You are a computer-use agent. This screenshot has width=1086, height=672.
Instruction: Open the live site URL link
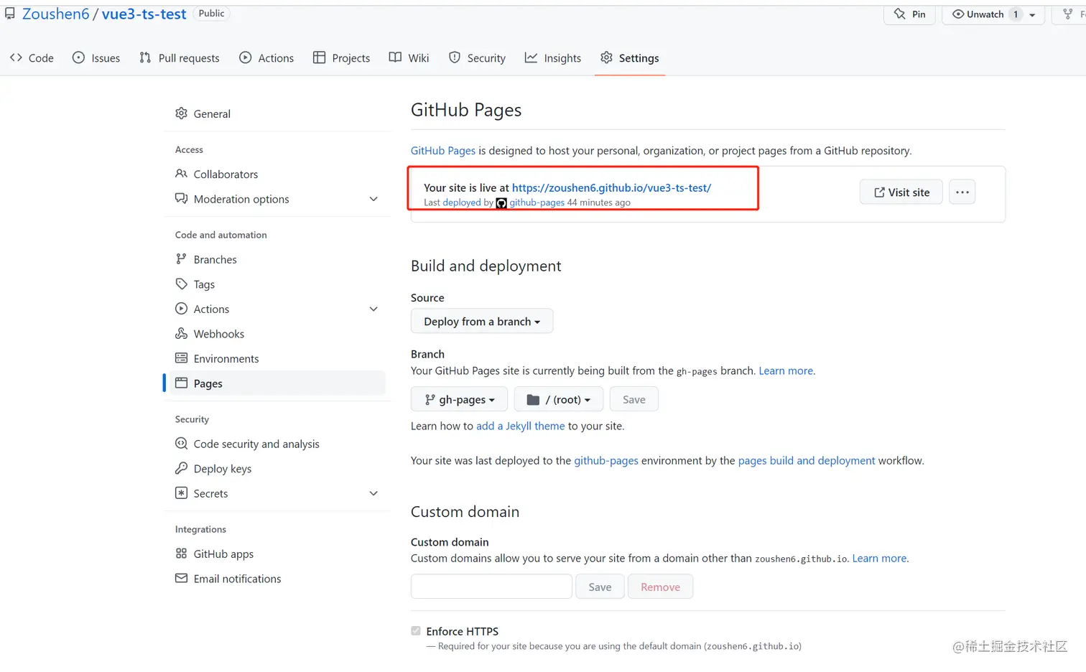tap(611, 187)
